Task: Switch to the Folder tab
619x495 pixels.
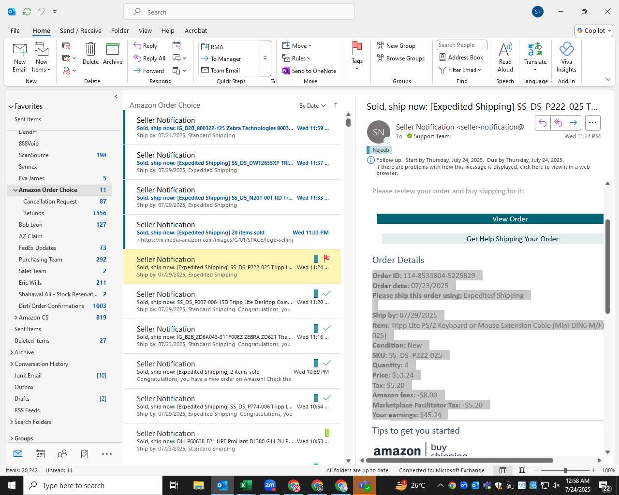Action: [120, 30]
